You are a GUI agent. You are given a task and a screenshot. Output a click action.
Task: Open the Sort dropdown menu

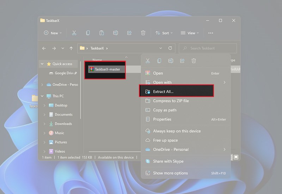coord(164,33)
